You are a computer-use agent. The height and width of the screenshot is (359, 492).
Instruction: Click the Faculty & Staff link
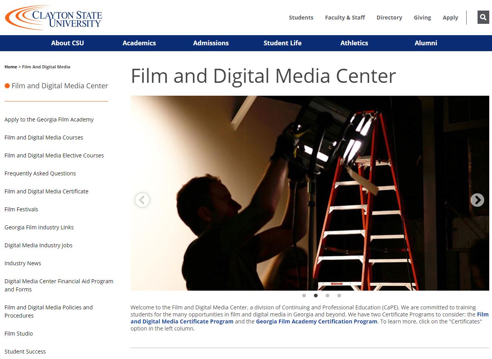[x=345, y=18]
